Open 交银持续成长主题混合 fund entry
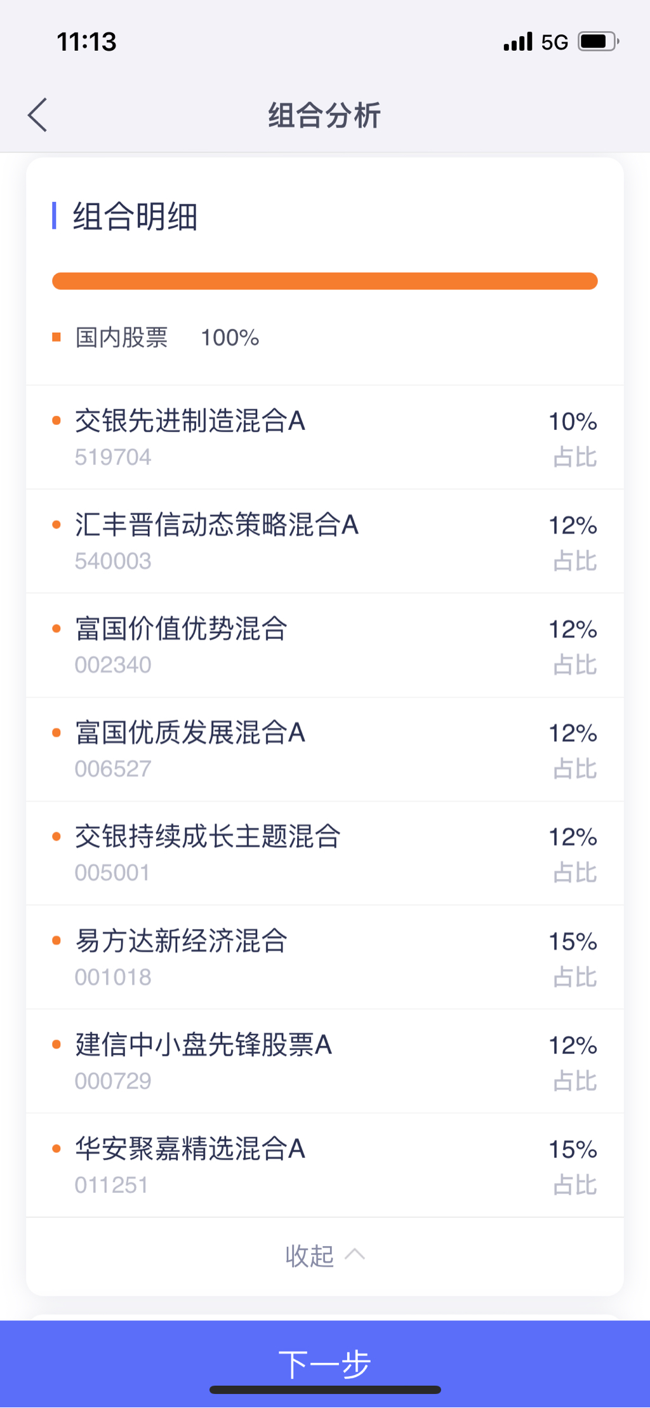 click(x=208, y=837)
